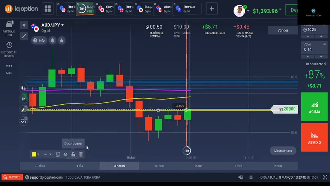Toggle sound with the speaker icon
330x186 pixels.
coord(241,177)
